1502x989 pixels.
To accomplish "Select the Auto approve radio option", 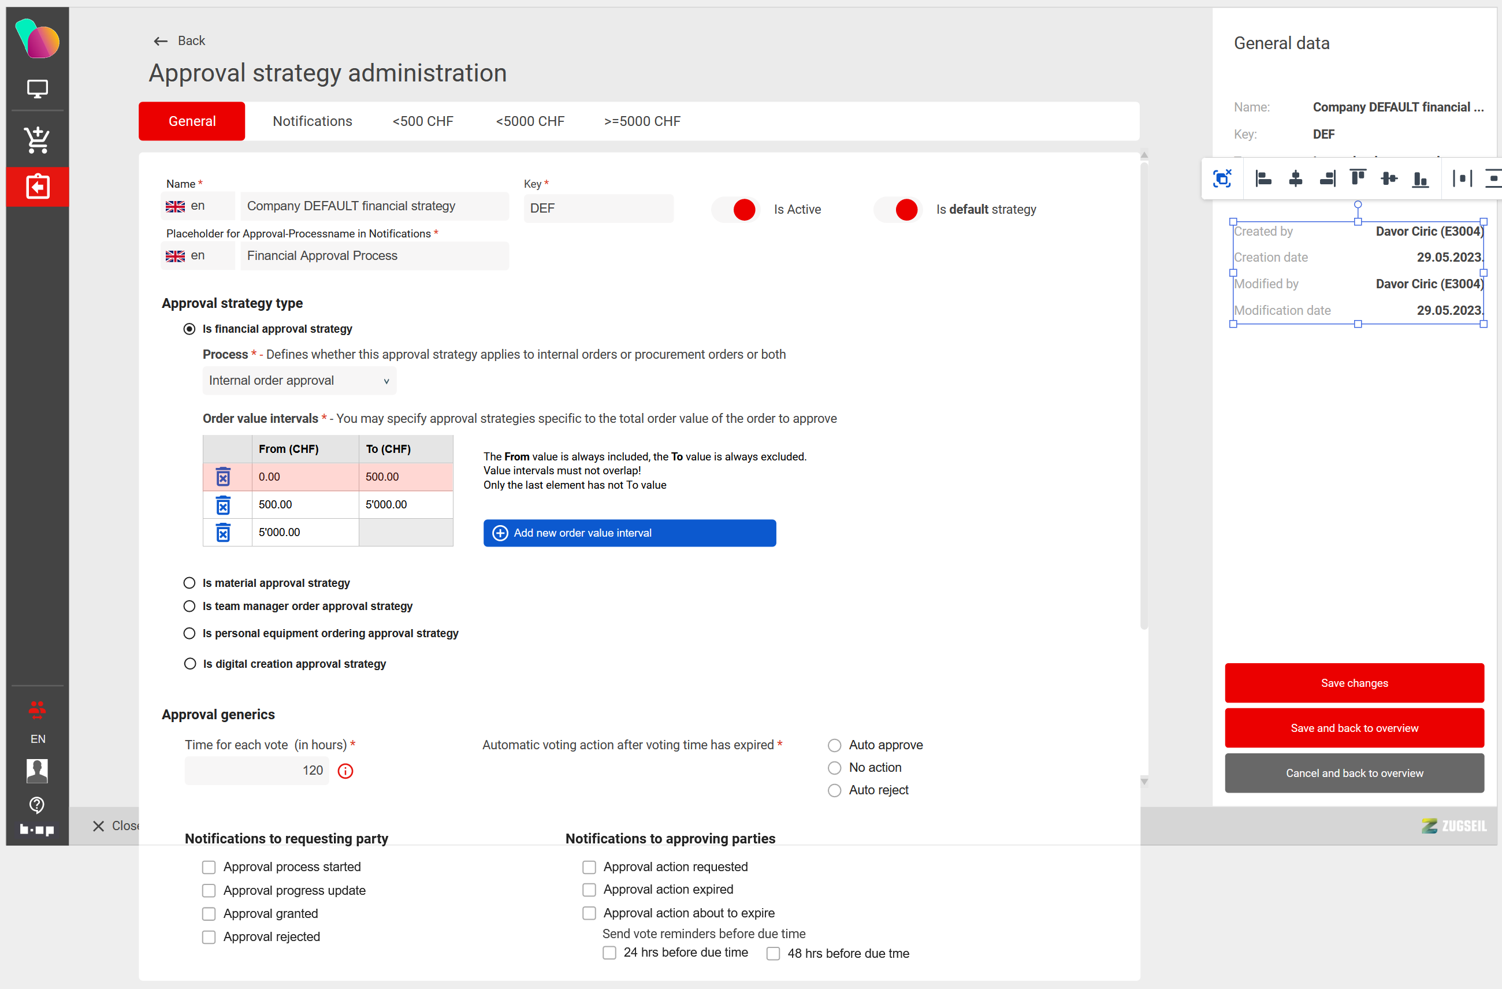I will [834, 745].
